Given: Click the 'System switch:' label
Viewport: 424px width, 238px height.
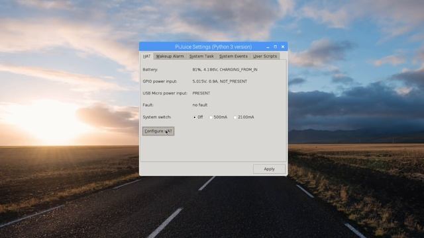Looking at the screenshot, I should point(157,117).
